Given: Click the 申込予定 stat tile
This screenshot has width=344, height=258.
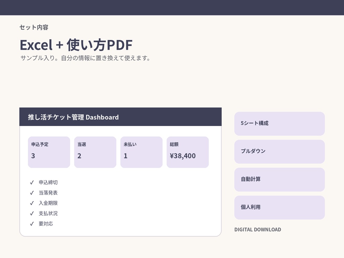Looking at the screenshot, I should [x=49, y=152].
